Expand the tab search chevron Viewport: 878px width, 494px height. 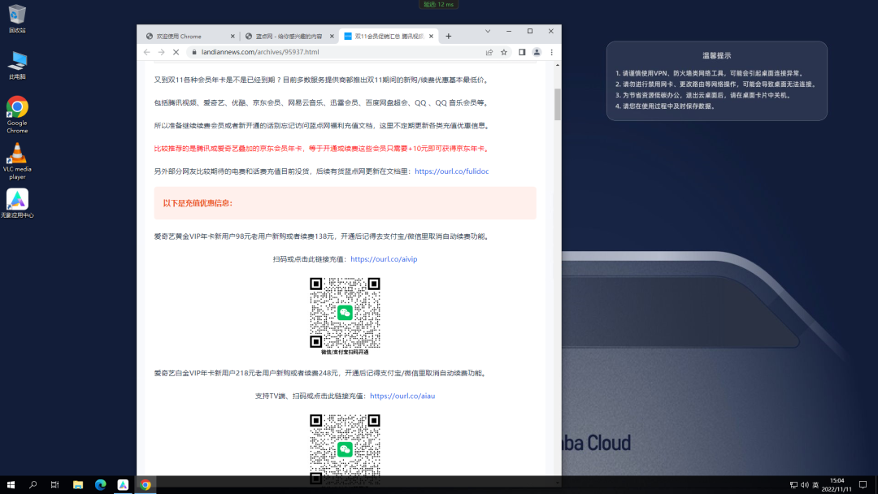tap(488, 32)
